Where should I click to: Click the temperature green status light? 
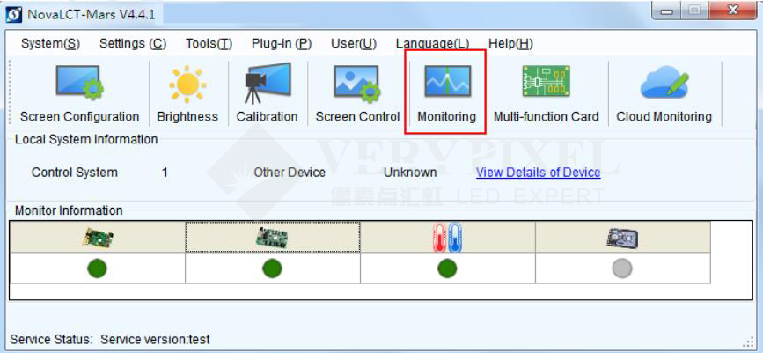pyautogui.click(x=447, y=268)
